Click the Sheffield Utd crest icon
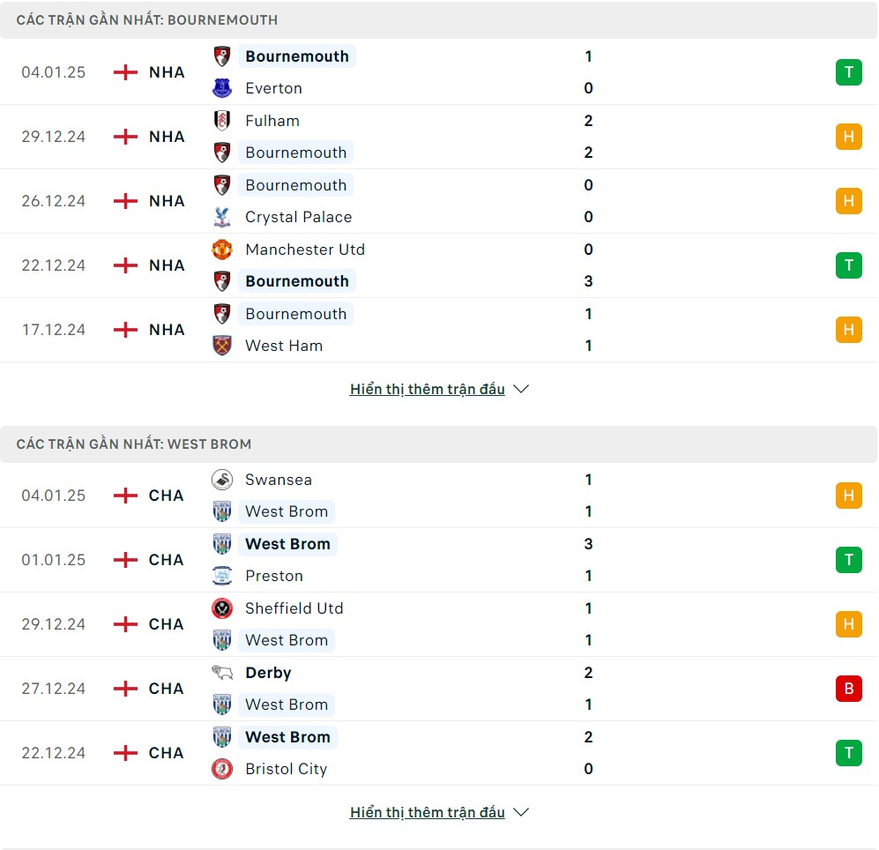 click(x=222, y=608)
